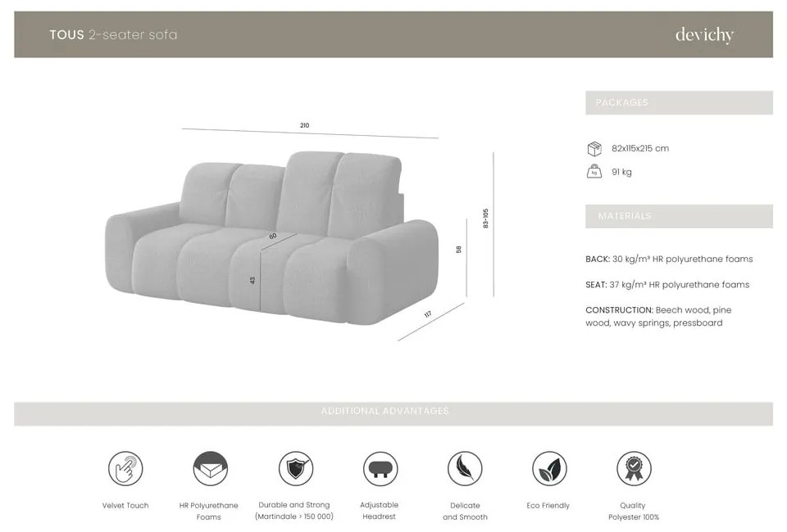Screen dimensions: 787x532
Task: Click the Velvet Touch hand icon
Action: click(125, 468)
